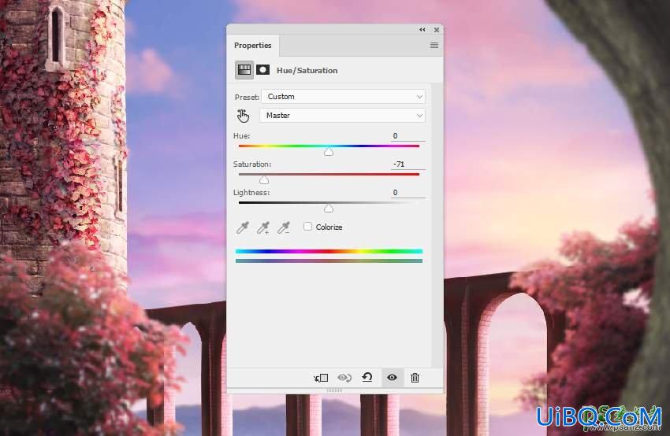Click the Hue label
This screenshot has width=670, height=436.
coord(242,135)
